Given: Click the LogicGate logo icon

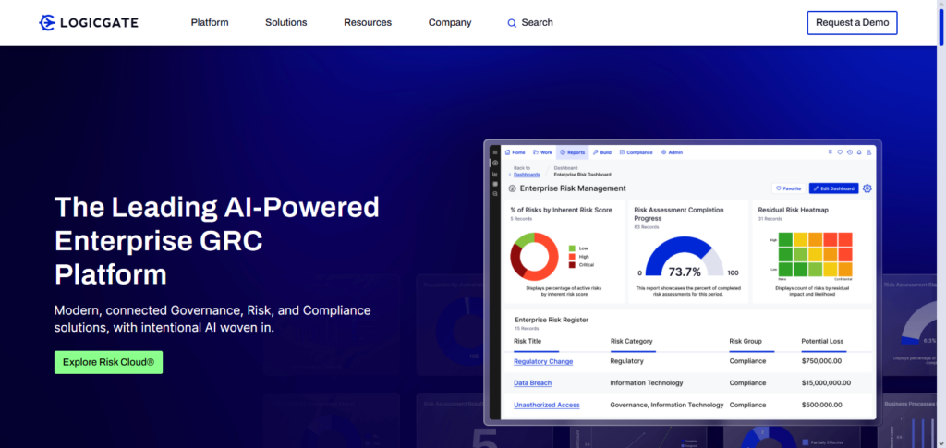Looking at the screenshot, I should coord(47,22).
